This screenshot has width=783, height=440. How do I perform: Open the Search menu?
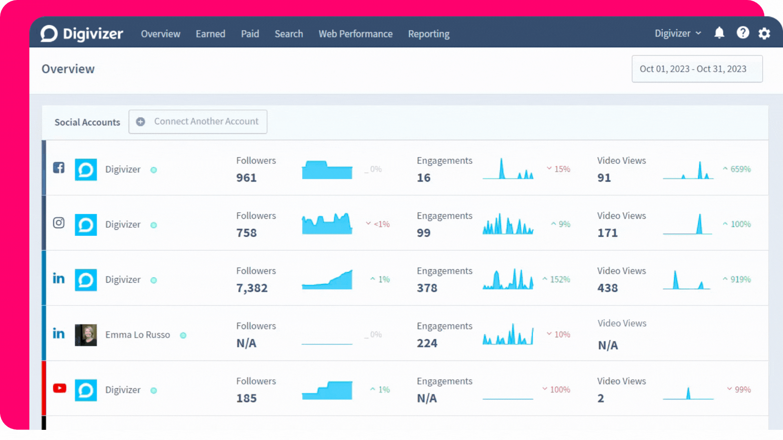(289, 34)
